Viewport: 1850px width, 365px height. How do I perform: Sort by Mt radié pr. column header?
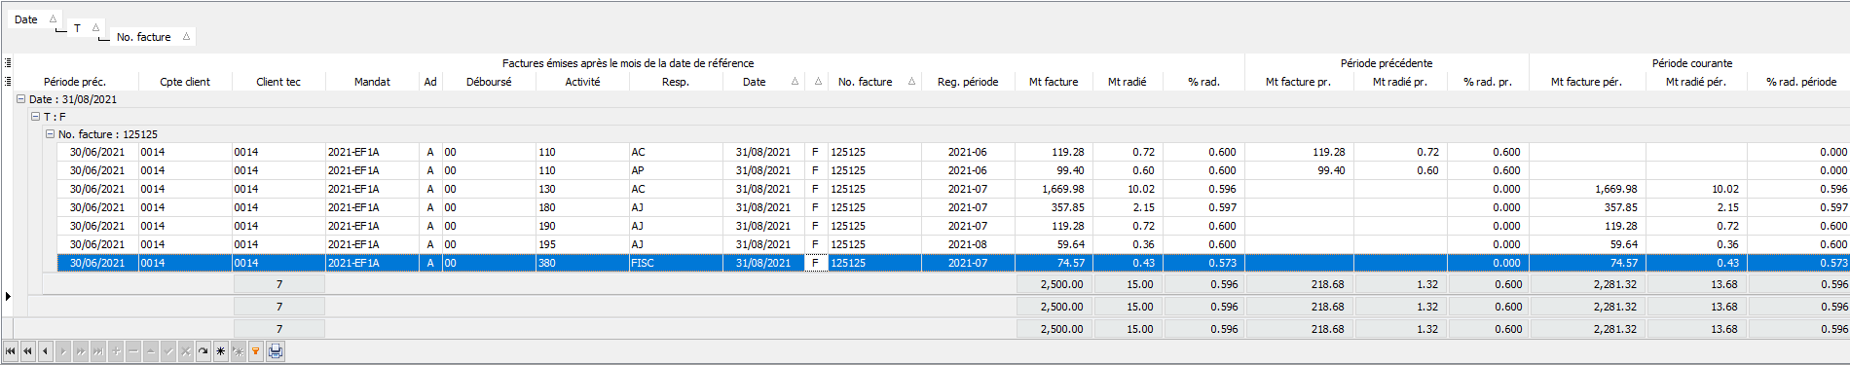pos(1400,82)
